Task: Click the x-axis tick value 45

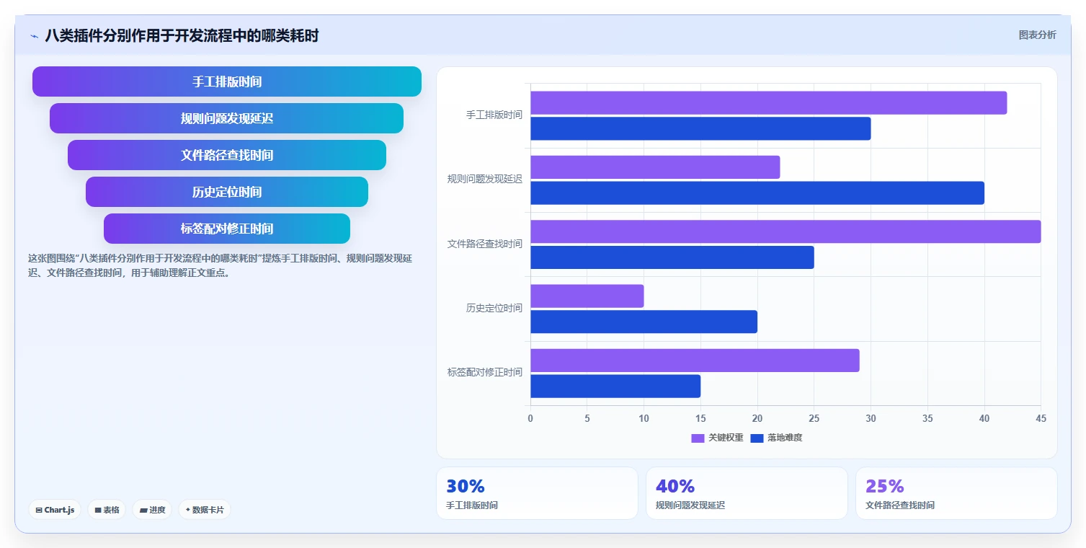Action: (1040, 419)
